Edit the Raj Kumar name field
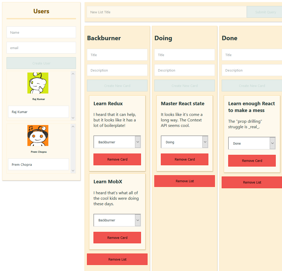The height and width of the screenshot is (271, 282). click(38, 112)
